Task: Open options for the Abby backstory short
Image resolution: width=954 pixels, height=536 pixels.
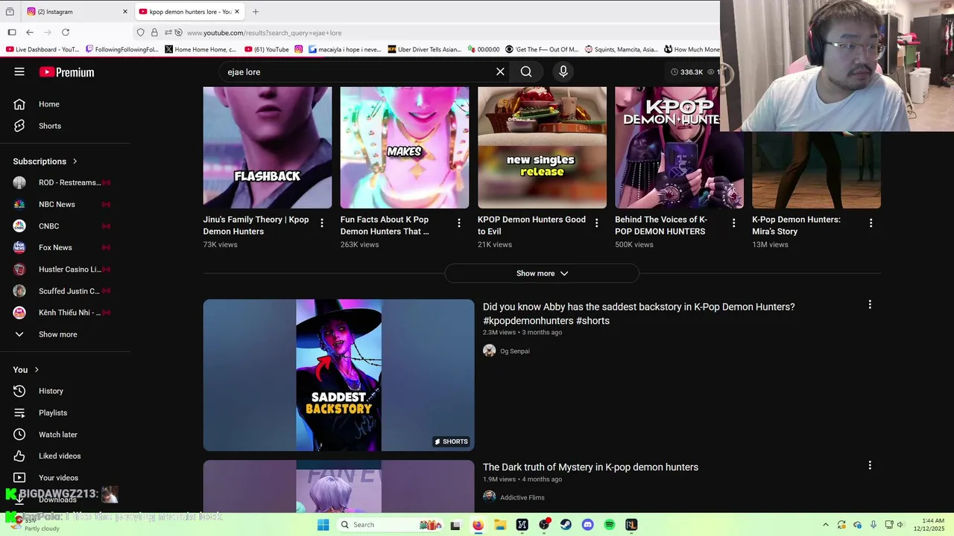Action: [870, 304]
